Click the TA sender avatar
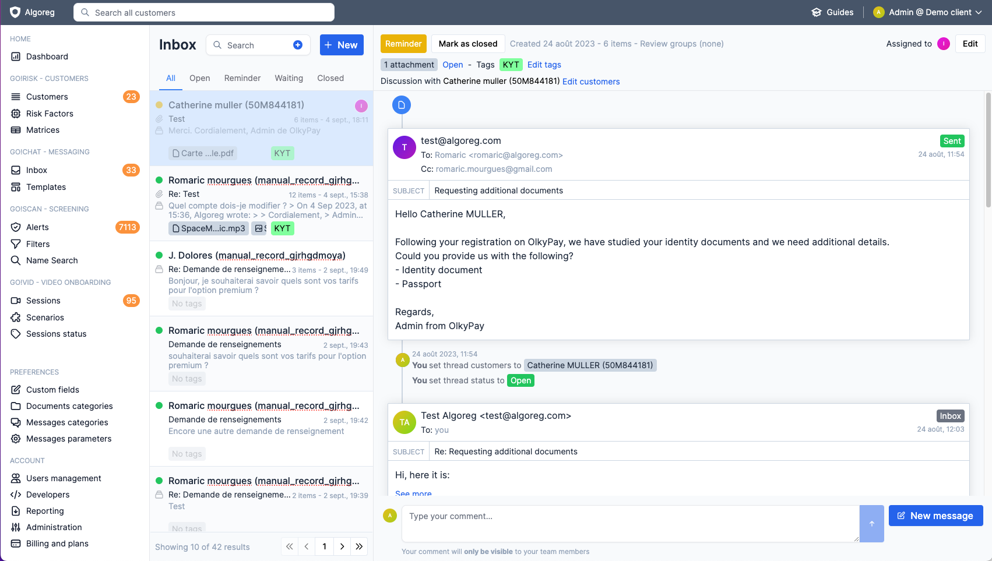Viewport: 992px width, 561px height. 404,422
